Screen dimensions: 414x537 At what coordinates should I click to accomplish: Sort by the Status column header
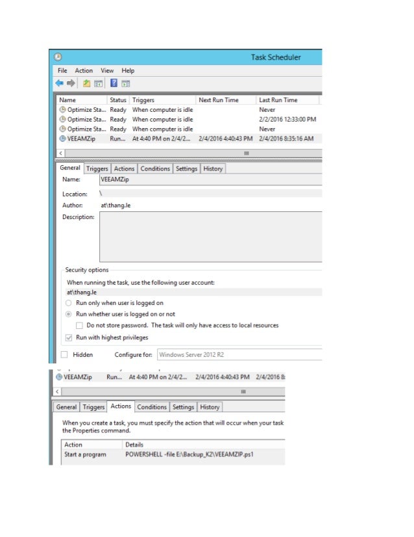click(x=118, y=99)
